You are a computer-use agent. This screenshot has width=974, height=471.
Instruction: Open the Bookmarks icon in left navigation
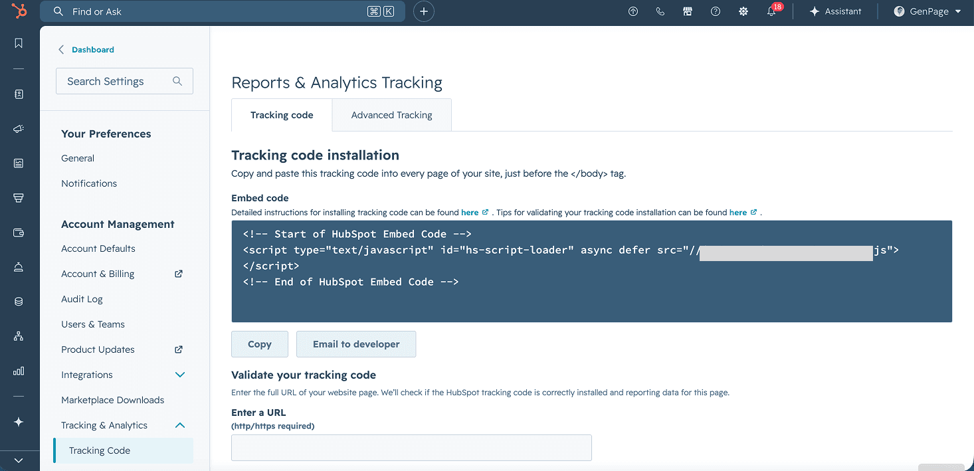click(19, 43)
